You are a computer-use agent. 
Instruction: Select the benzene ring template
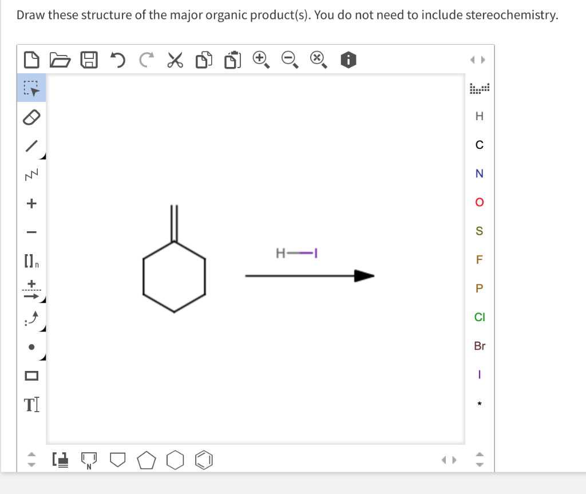coord(204,459)
